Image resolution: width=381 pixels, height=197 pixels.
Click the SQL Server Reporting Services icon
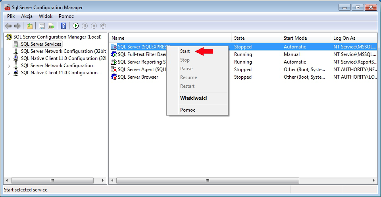click(x=114, y=62)
